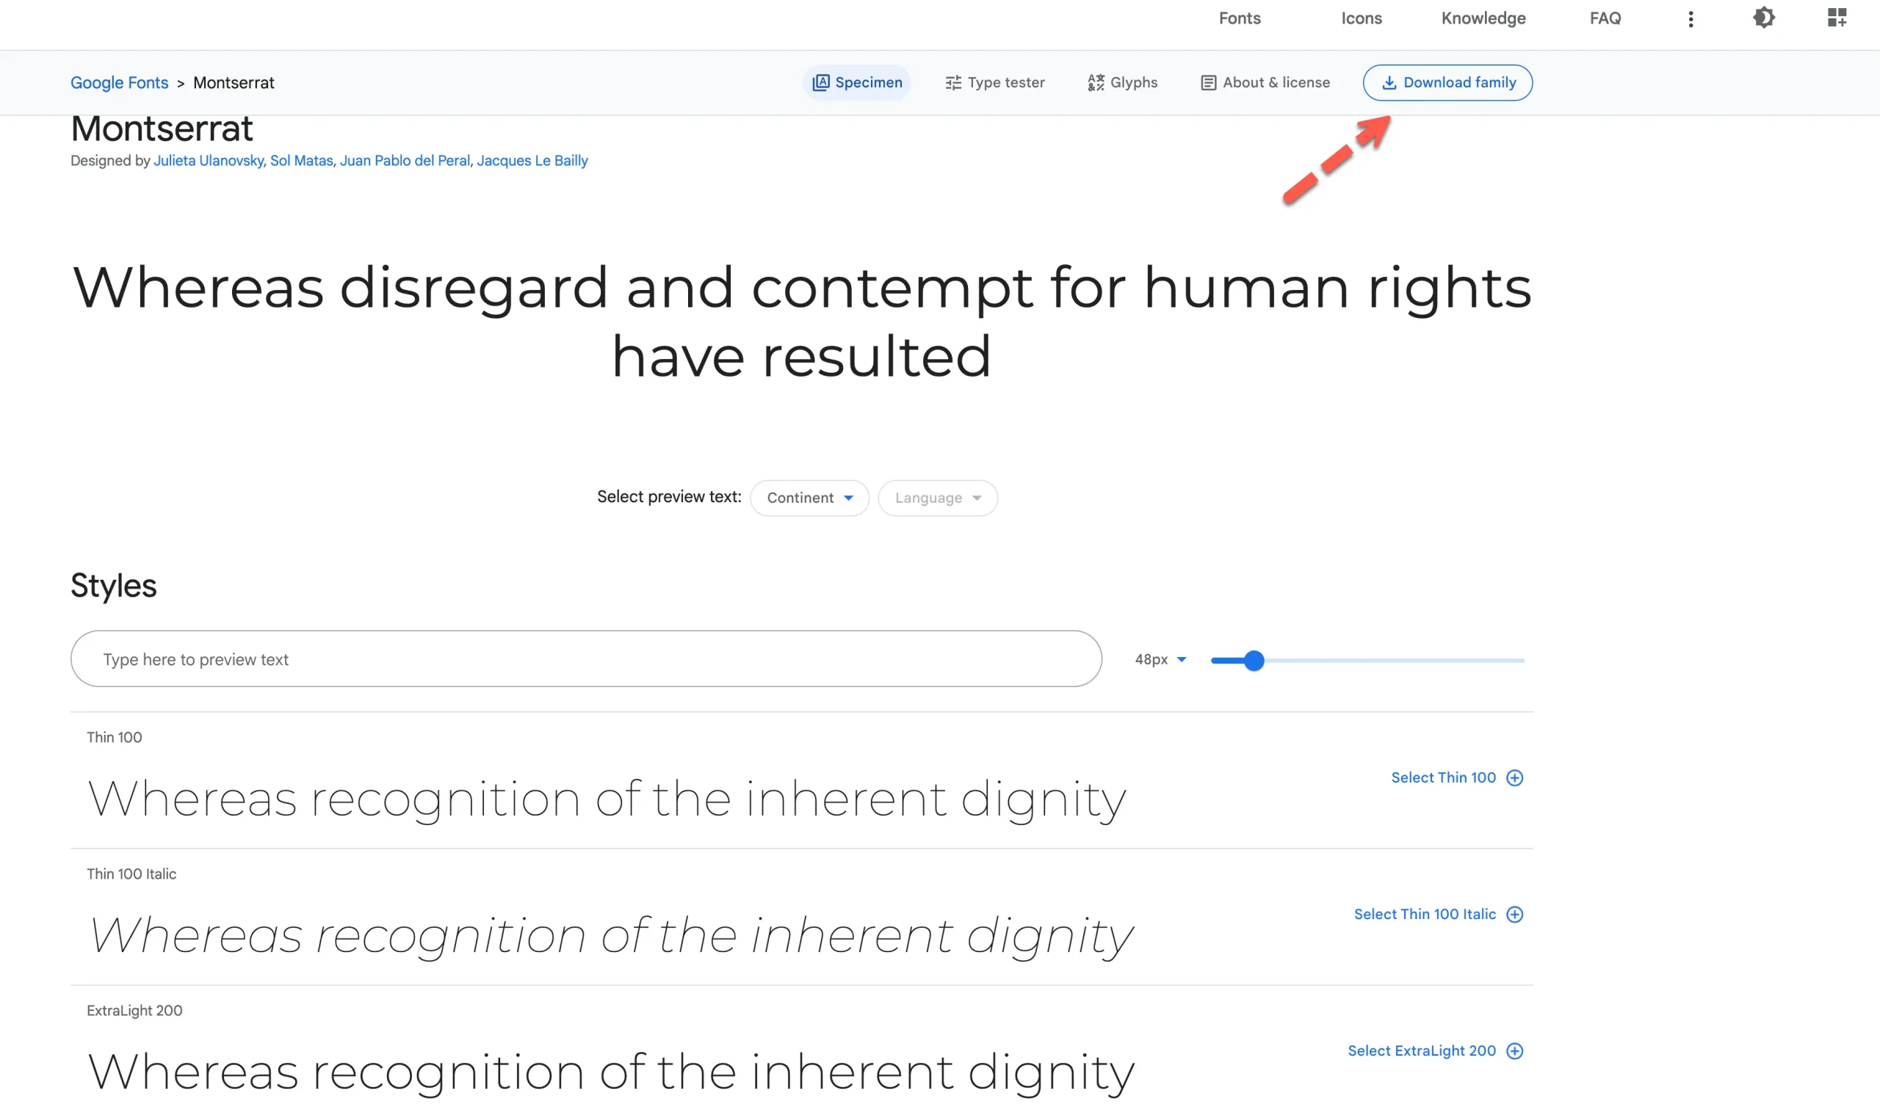This screenshot has height=1107, width=1880.
Task: Click the plus icon beside Select Thin 100
Action: pyautogui.click(x=1514, y=777)
